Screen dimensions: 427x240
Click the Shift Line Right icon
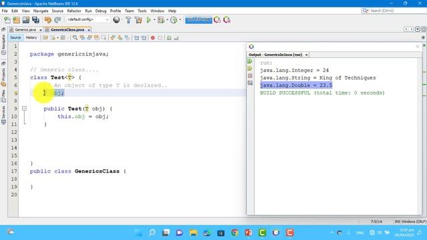coord(143,38)
